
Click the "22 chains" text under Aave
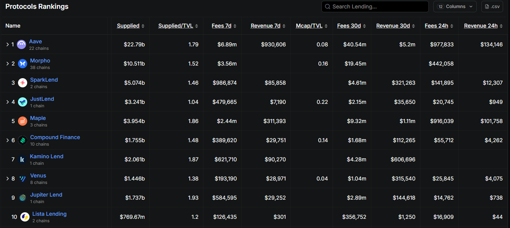(39, 48)
